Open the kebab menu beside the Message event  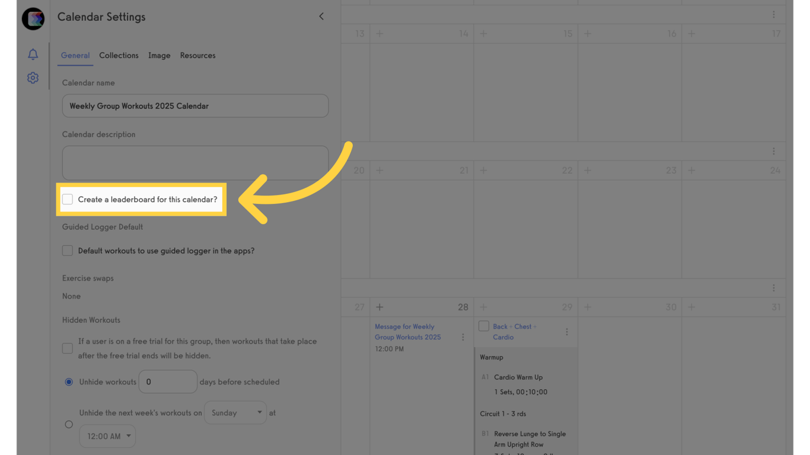[x=463, y=337]
